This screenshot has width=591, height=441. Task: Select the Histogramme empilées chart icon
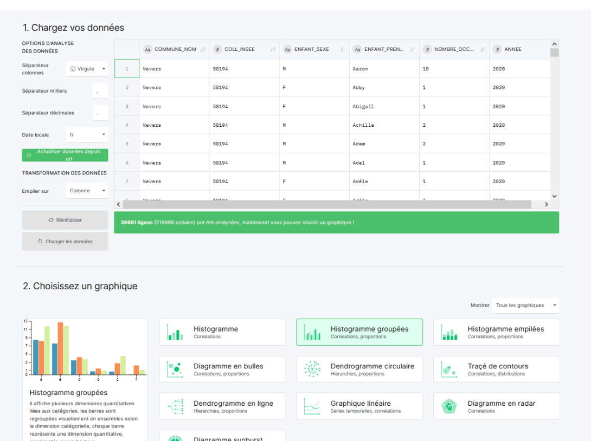(x=449, y=332)
